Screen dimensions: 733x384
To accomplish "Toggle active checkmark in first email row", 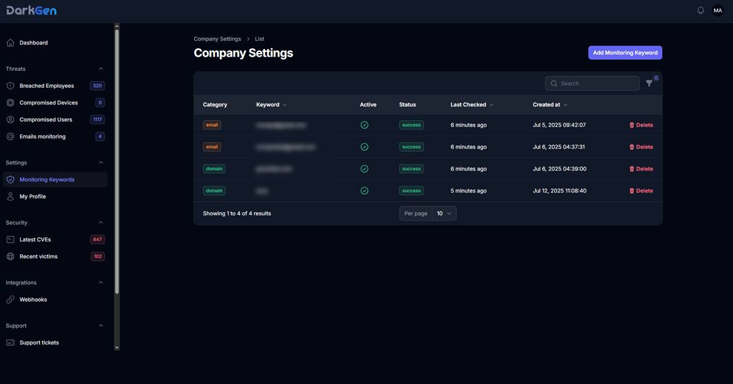I will click(x=365, y=125).
